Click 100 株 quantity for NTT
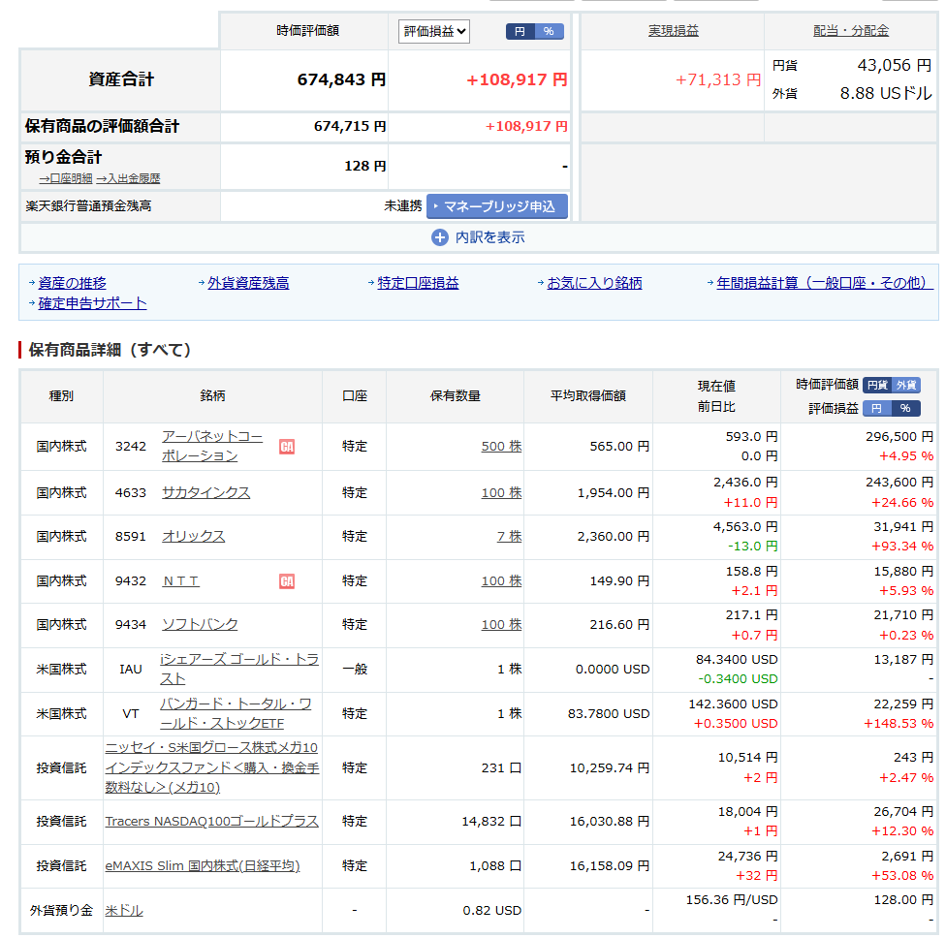The image size is (946, 938). click(x=501, y=580)
